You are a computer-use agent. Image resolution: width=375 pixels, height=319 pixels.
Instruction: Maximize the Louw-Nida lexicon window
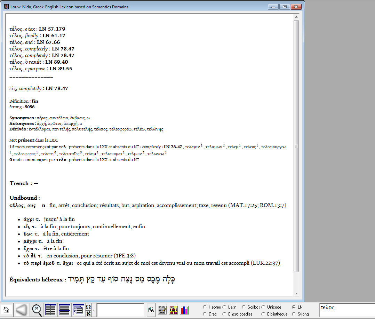(x=285, y=7)
